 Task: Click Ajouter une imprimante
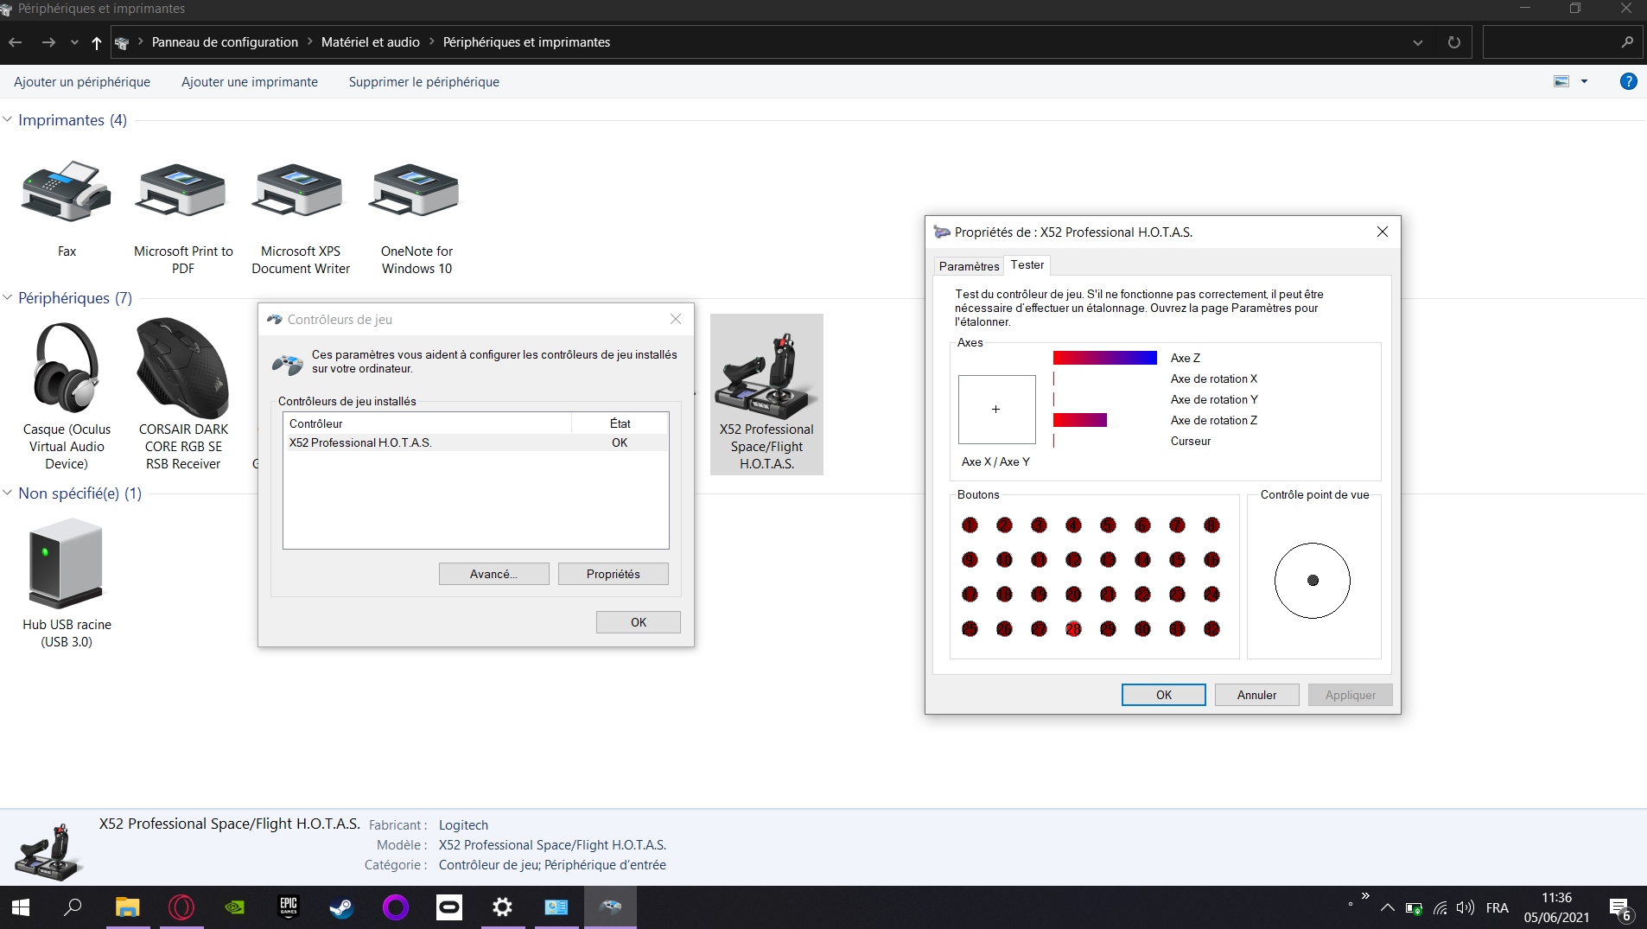tap(250, 82)
